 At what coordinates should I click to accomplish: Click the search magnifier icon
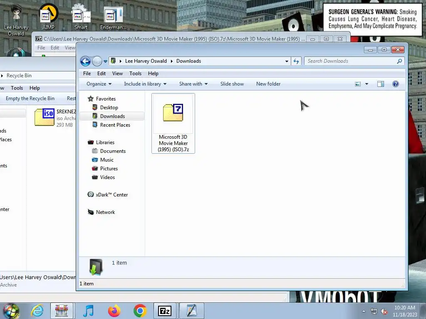399,61
